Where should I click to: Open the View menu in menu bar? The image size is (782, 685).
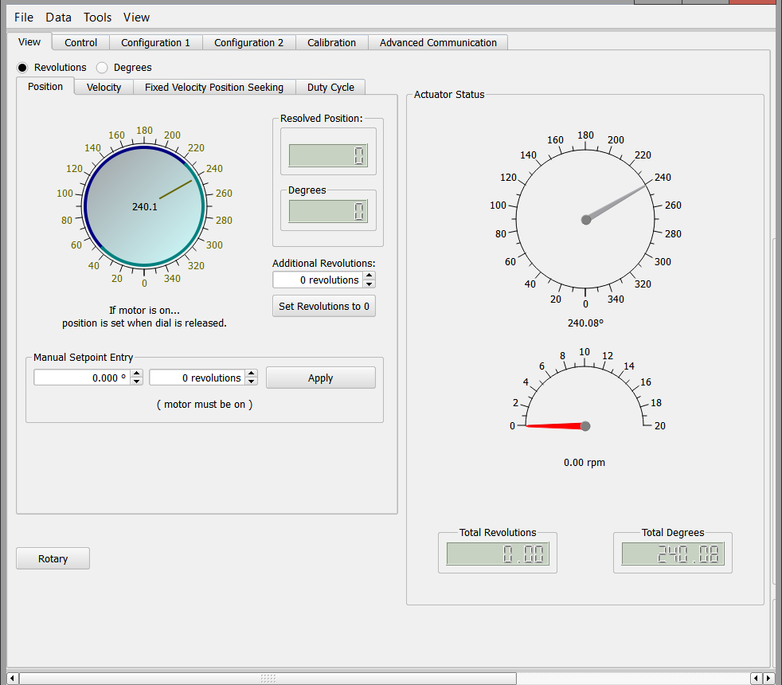tap(136, 18)
